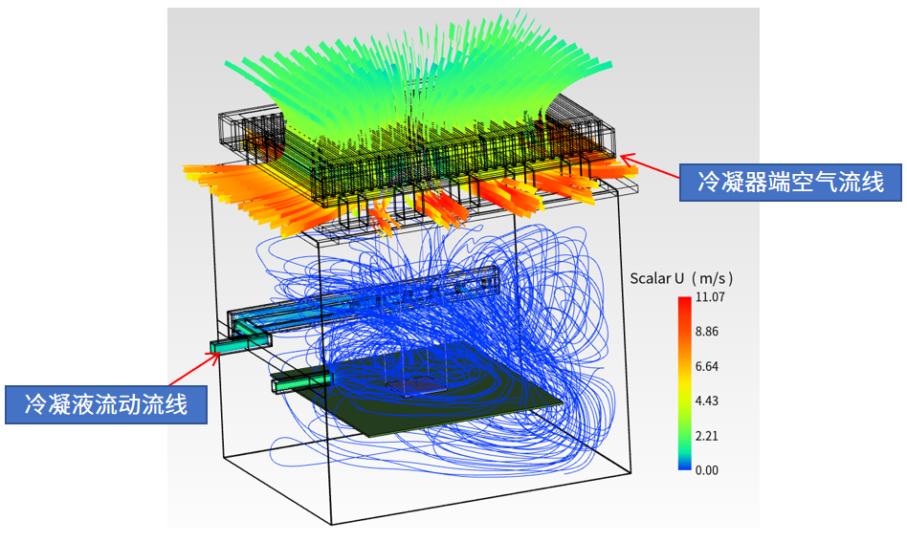Click the Scalar U (m/s) legend title

point(681,278)
